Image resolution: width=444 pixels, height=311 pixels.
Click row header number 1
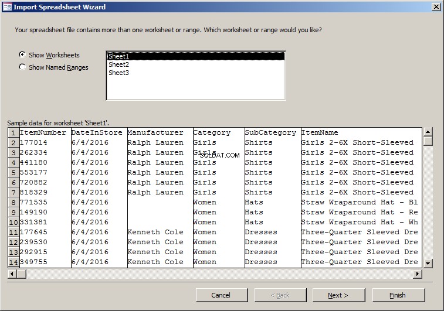click(x=13, y=132)
